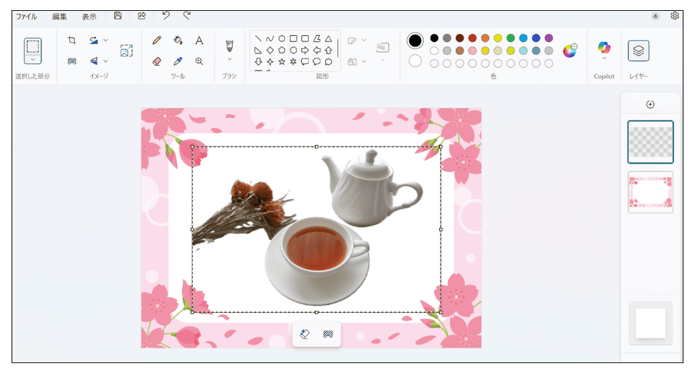Open the 表示 menu

tap(89, 17)
